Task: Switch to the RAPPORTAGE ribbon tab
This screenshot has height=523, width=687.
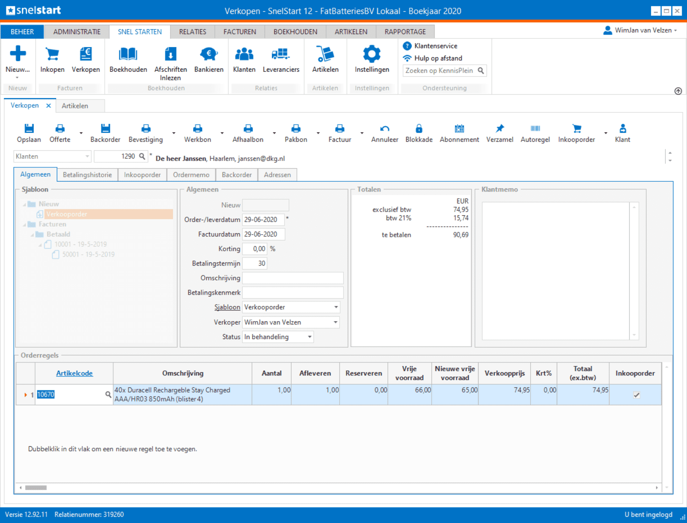Action: click(405, 32)
